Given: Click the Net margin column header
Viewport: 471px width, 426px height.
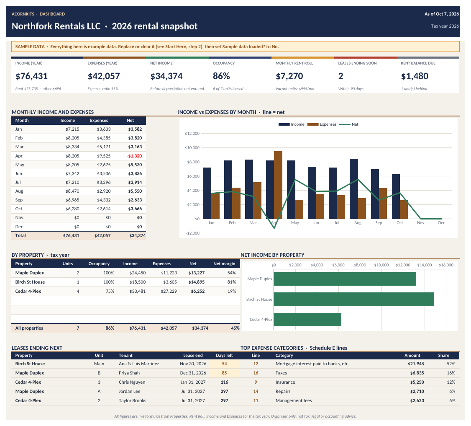Looking at the screenshot, I should pos(224,263).
